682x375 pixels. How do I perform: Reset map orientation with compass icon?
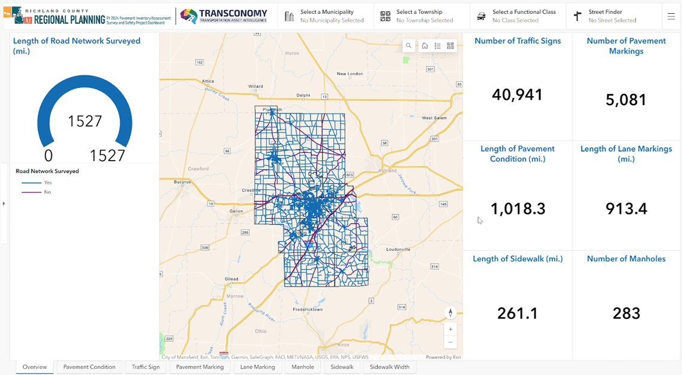coord(450,313)
